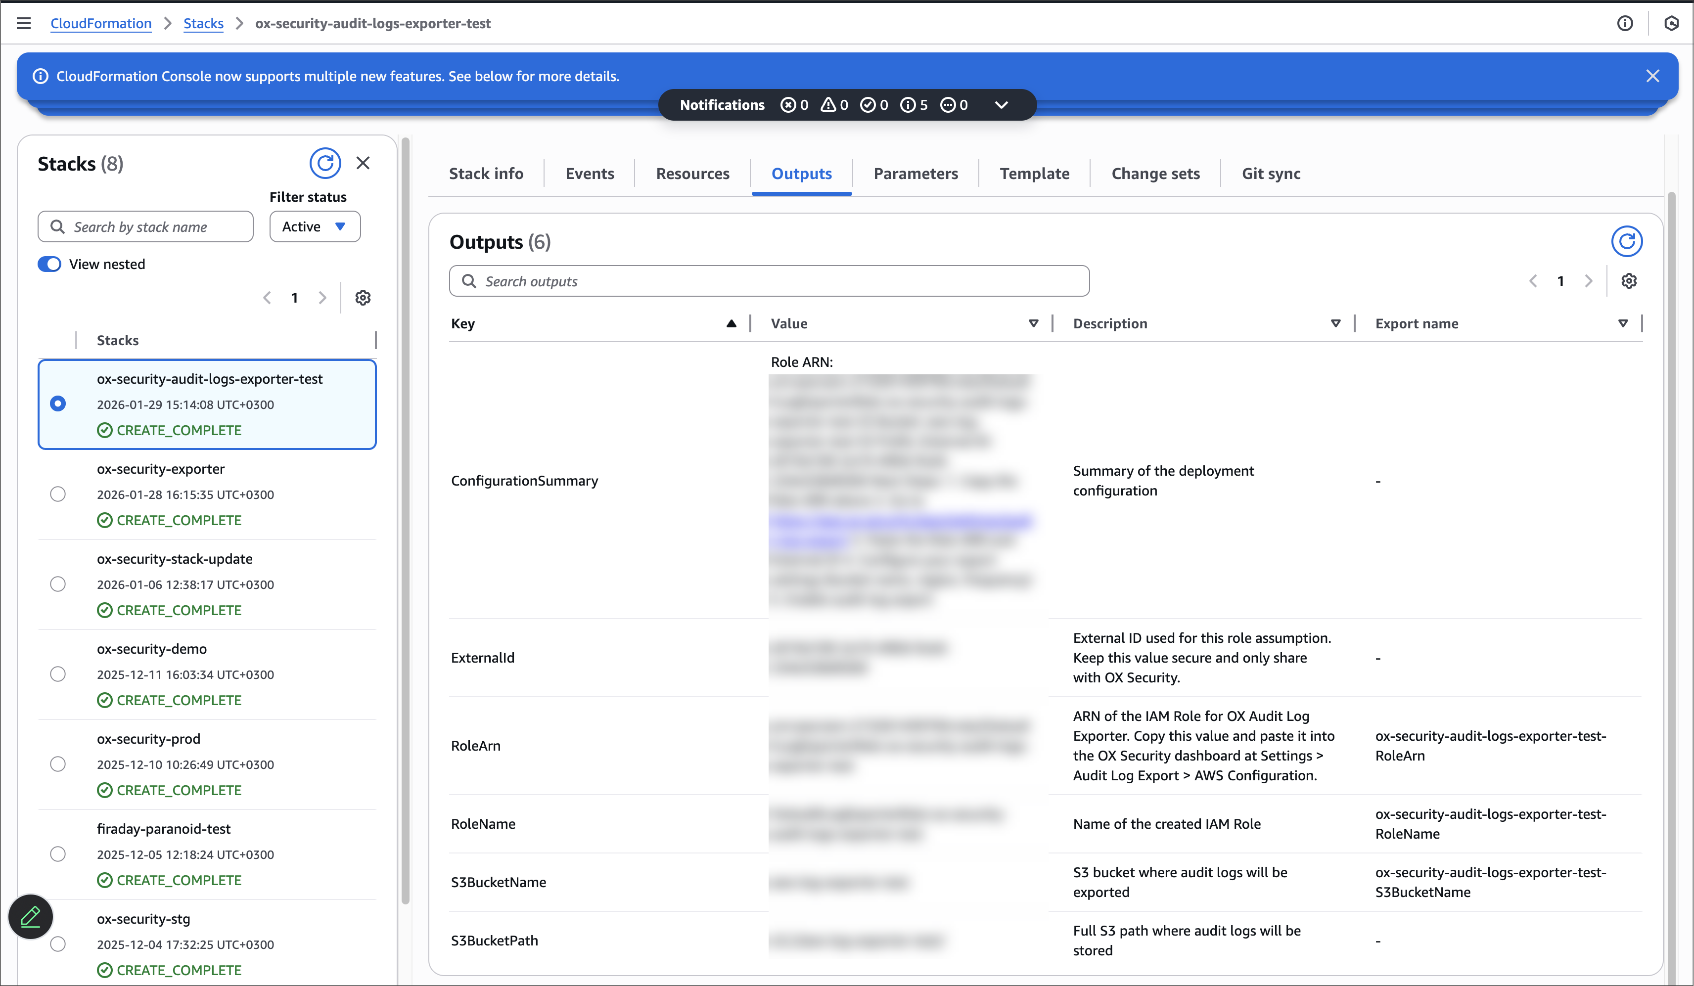Toggle the View nested switch
Screen dimensions: 1694x986
[50, 264]
